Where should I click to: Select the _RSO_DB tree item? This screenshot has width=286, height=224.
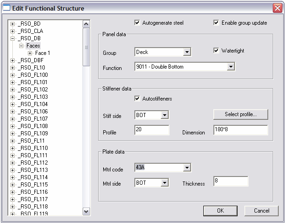click(x=29, y=38)
